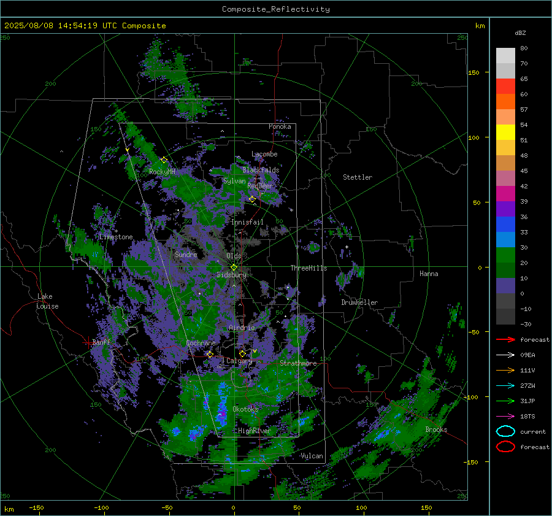552x516 pixels.
Task: Pick the light grey top swatch in dBZ legend
Action: coord(505,56)
